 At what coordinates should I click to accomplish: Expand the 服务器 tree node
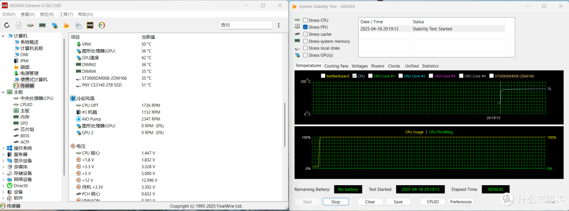click(3, 155)
